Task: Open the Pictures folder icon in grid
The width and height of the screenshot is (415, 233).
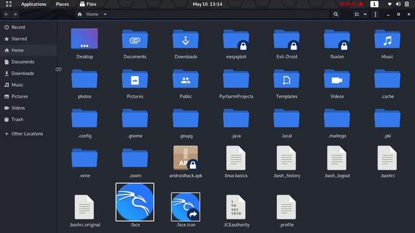Action: [135, 79]
